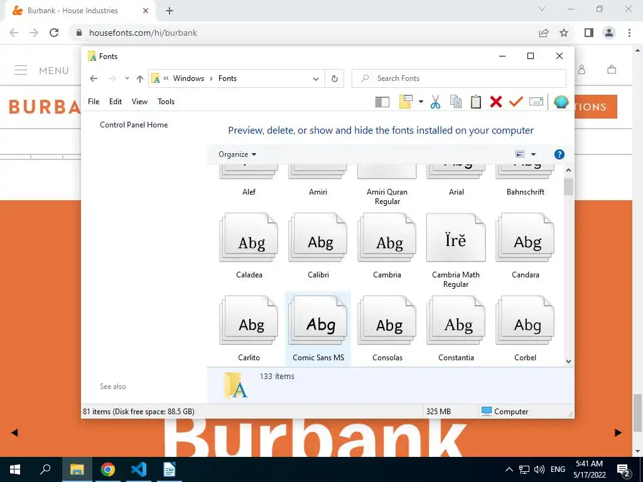
Task: Expand the breadcrumb chevron after Windows
Action: pos(211,78)
